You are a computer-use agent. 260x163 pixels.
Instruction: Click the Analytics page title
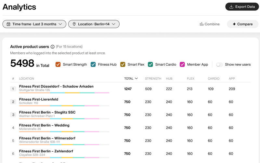click(19, 7)
